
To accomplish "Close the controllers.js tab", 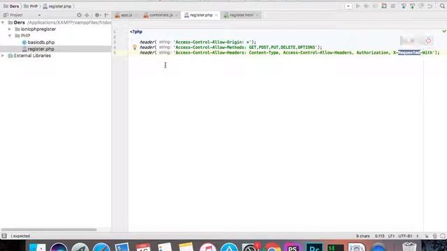I will tap(177, 15).
